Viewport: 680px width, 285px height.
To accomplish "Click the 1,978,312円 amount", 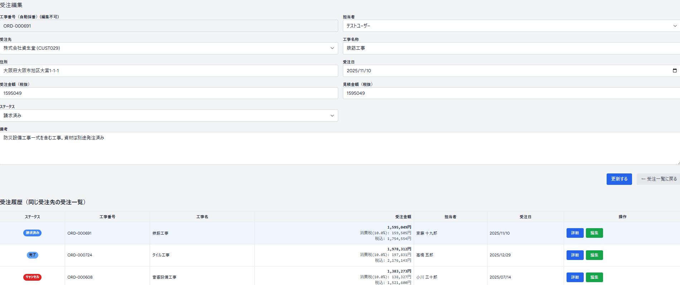I will pyautogui.click(x=399, y=249).
